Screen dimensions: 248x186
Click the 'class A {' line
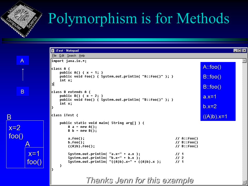tap(60, 69)
